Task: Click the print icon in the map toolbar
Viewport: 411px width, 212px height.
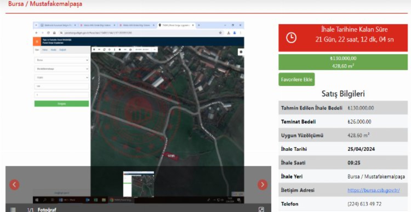Action: click(130, 50)
